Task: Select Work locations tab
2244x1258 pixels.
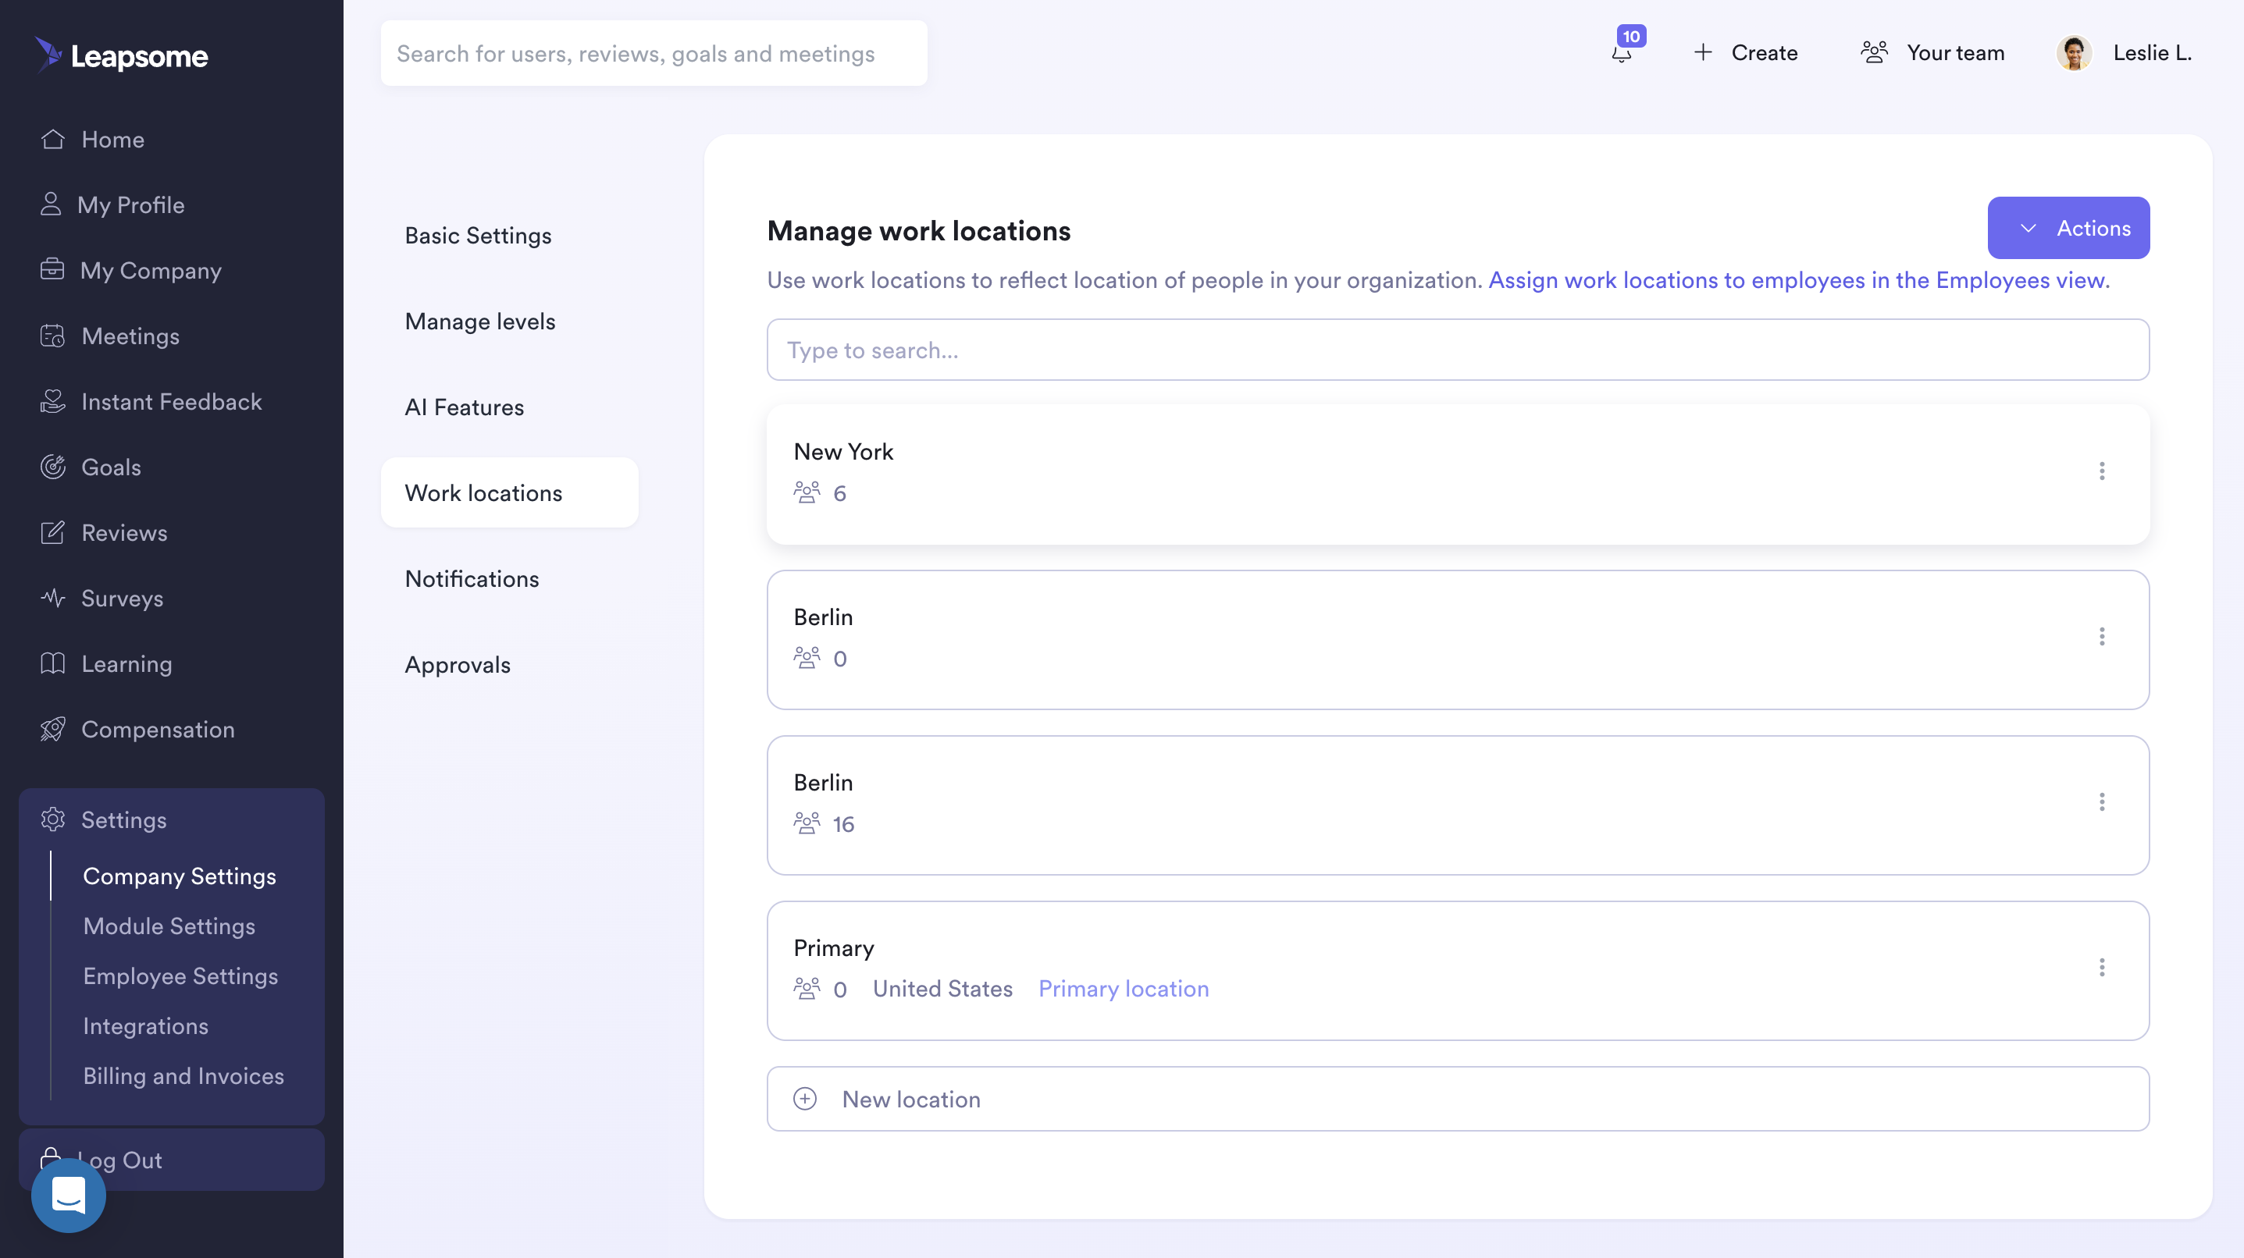Action: pos(510,492)
